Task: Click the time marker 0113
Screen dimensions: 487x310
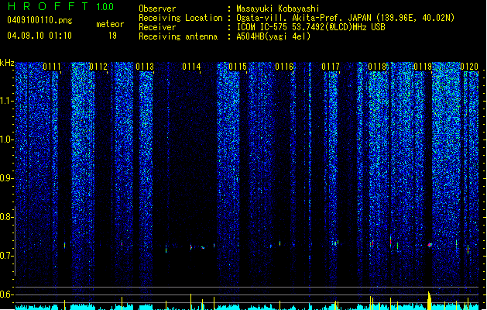Action: point(145,67)
